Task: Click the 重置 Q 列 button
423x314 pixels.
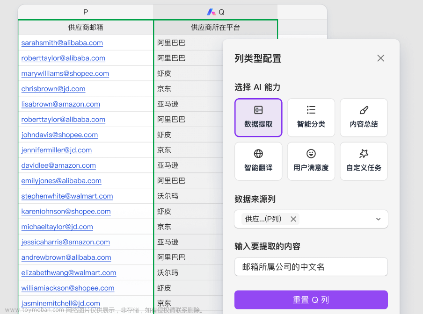Action: 311,300
